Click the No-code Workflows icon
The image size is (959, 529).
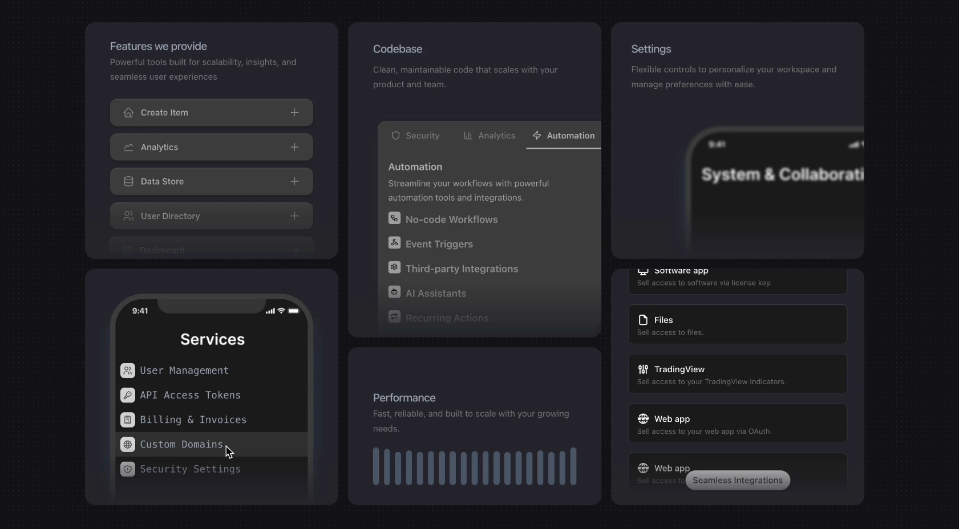pyautogui.click(x=394, y=218)
